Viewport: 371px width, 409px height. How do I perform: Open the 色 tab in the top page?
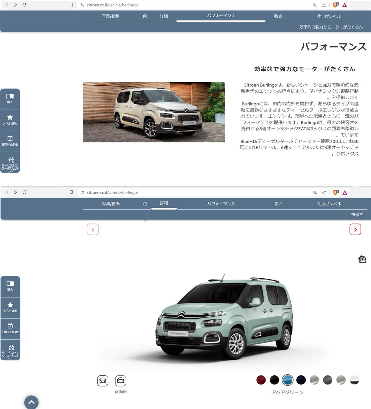click(145, 16)
